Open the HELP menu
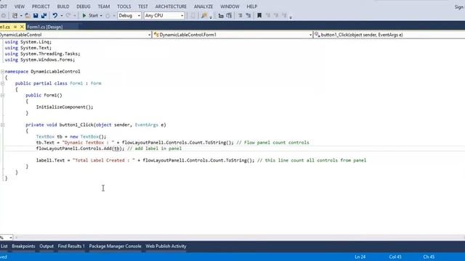Screen dimensions: 465x261 point(252,7)
